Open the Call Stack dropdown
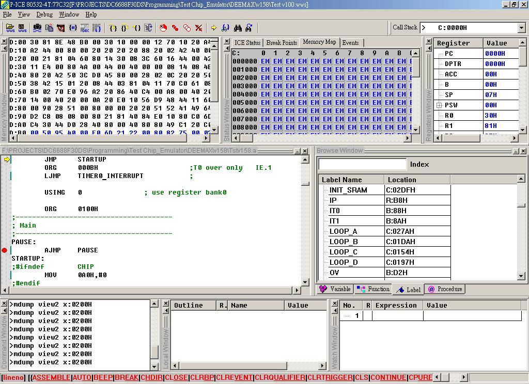 point(522,28)
